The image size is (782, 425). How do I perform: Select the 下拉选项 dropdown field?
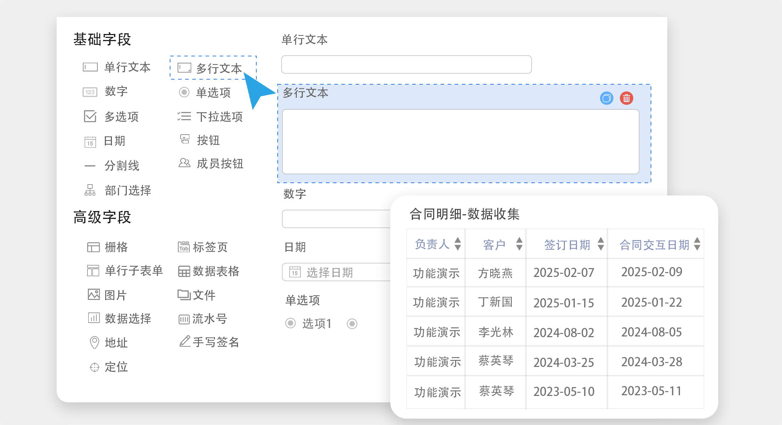(x=210, y=117)
